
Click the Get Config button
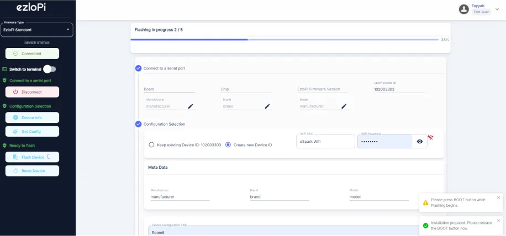click(x=32, y=131)
